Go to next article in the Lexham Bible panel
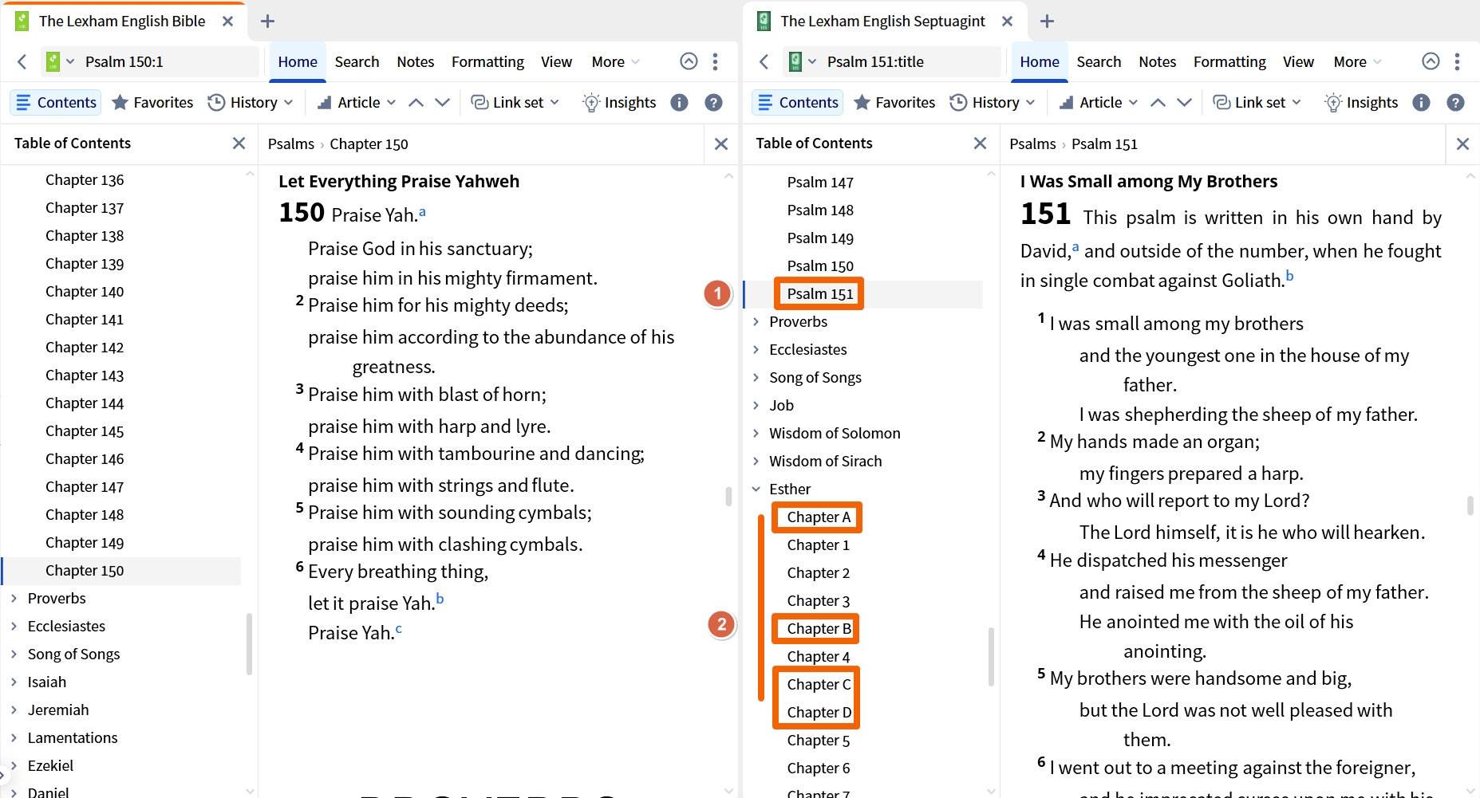 tap(442, 102)
